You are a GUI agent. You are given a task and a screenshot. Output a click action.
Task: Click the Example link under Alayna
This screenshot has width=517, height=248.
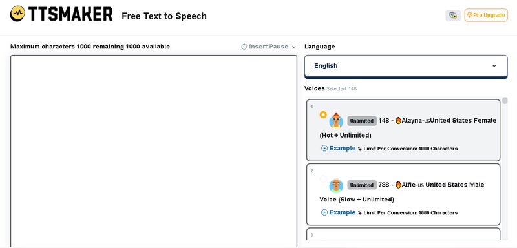pyautogui.click(x=343, y=148)
